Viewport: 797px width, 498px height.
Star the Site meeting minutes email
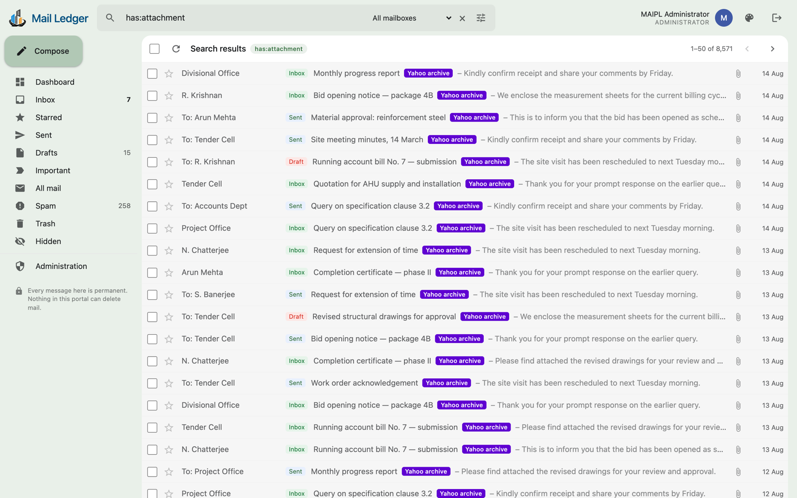pos(169,140)
